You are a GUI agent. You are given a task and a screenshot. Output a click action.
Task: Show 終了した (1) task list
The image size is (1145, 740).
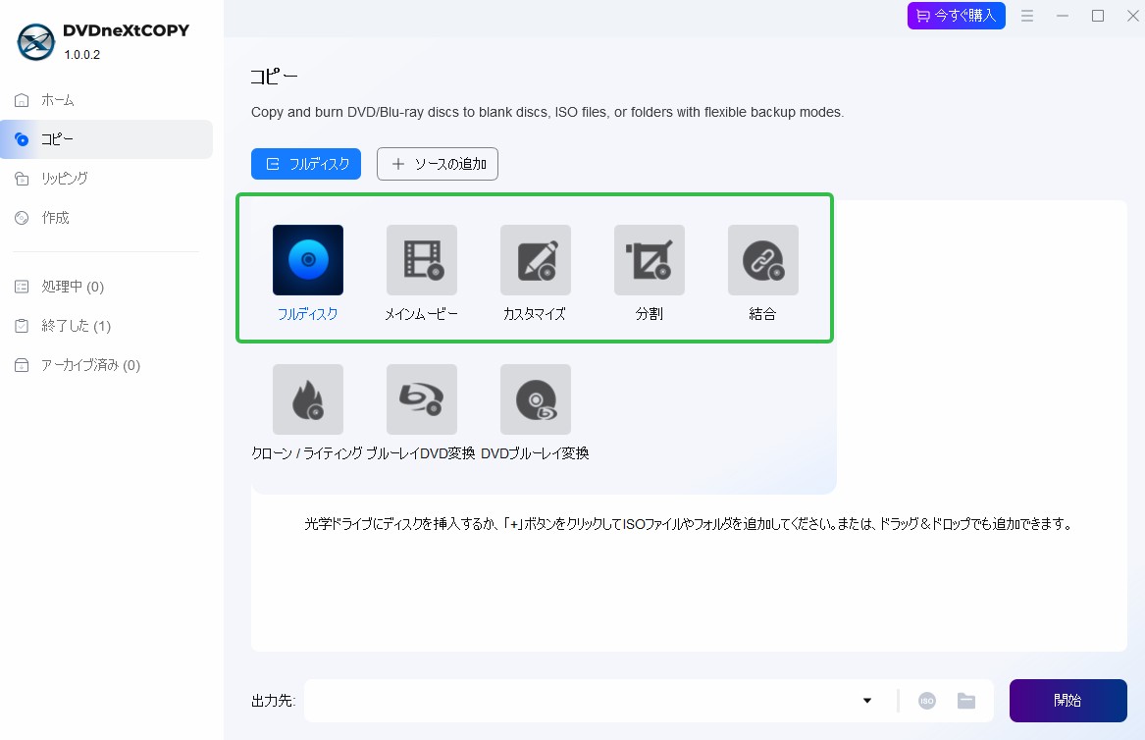tap(107, 326)
